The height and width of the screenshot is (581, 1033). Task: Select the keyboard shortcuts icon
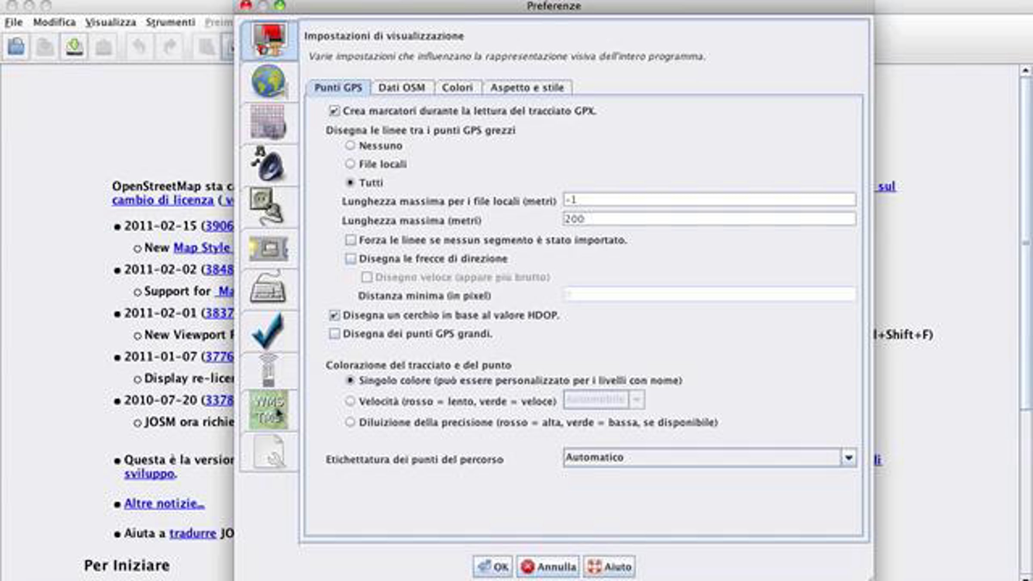pyautogui.click(x=269, y=287)
